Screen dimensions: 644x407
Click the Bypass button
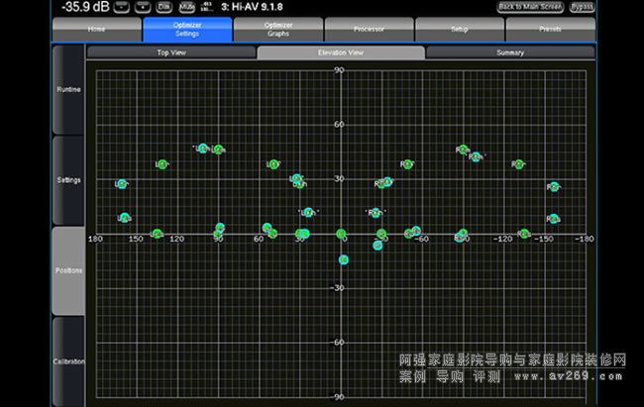(x=582, y=7)
